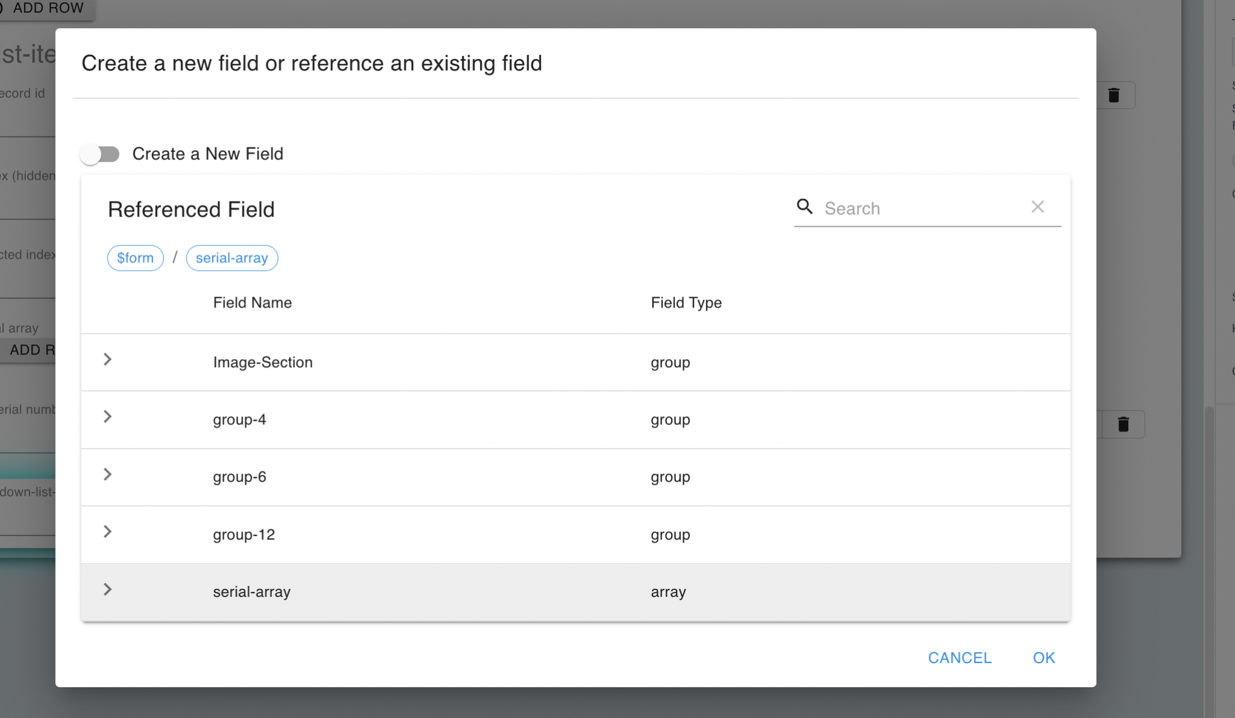
Task: Expand the group-6 row chevron
Action: tap(107, 475)
